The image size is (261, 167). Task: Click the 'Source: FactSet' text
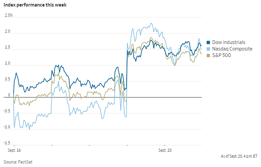pyautogui.click(x=18, y=162)
